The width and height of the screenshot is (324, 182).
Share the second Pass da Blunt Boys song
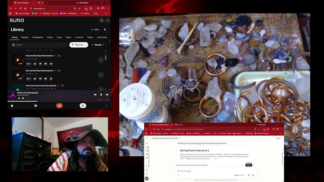point(51,79)
